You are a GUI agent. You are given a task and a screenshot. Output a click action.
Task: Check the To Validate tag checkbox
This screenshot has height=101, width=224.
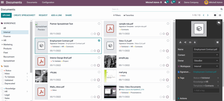coord(3,77)
